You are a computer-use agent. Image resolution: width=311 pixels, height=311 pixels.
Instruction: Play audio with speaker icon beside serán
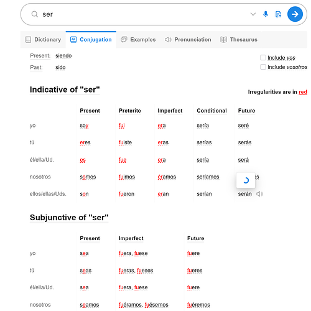(x=259, y=194)
